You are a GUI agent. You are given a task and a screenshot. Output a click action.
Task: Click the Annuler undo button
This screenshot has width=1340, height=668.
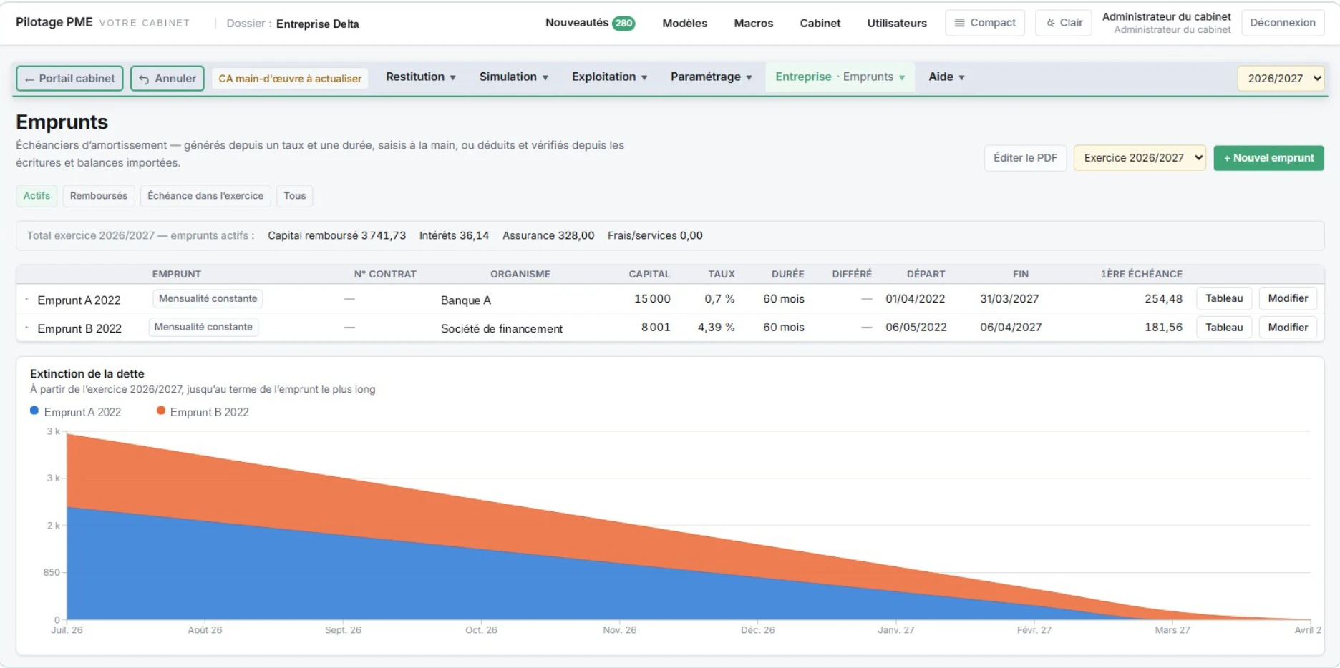coord(167,79)
